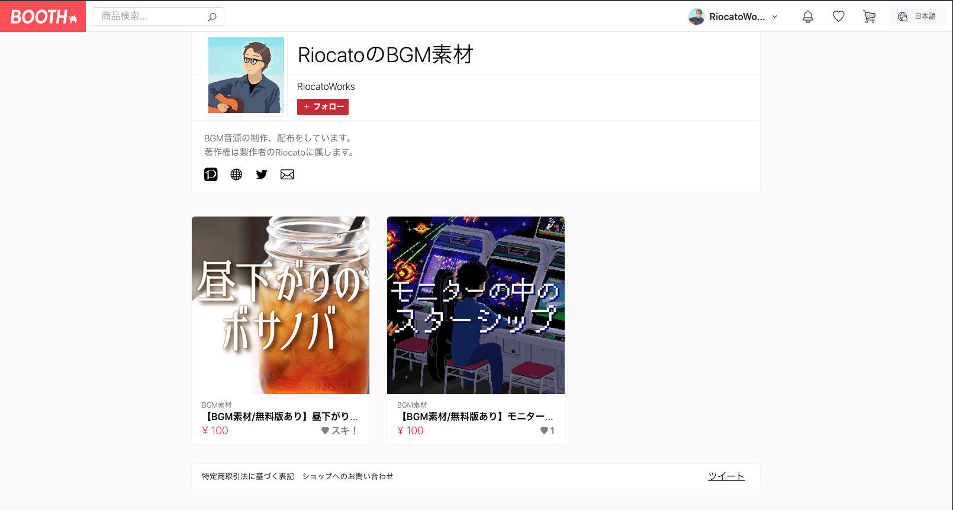The height and width of the screenshot is (510, 953).
Task: Open the website globe icon
Action: 236,175
